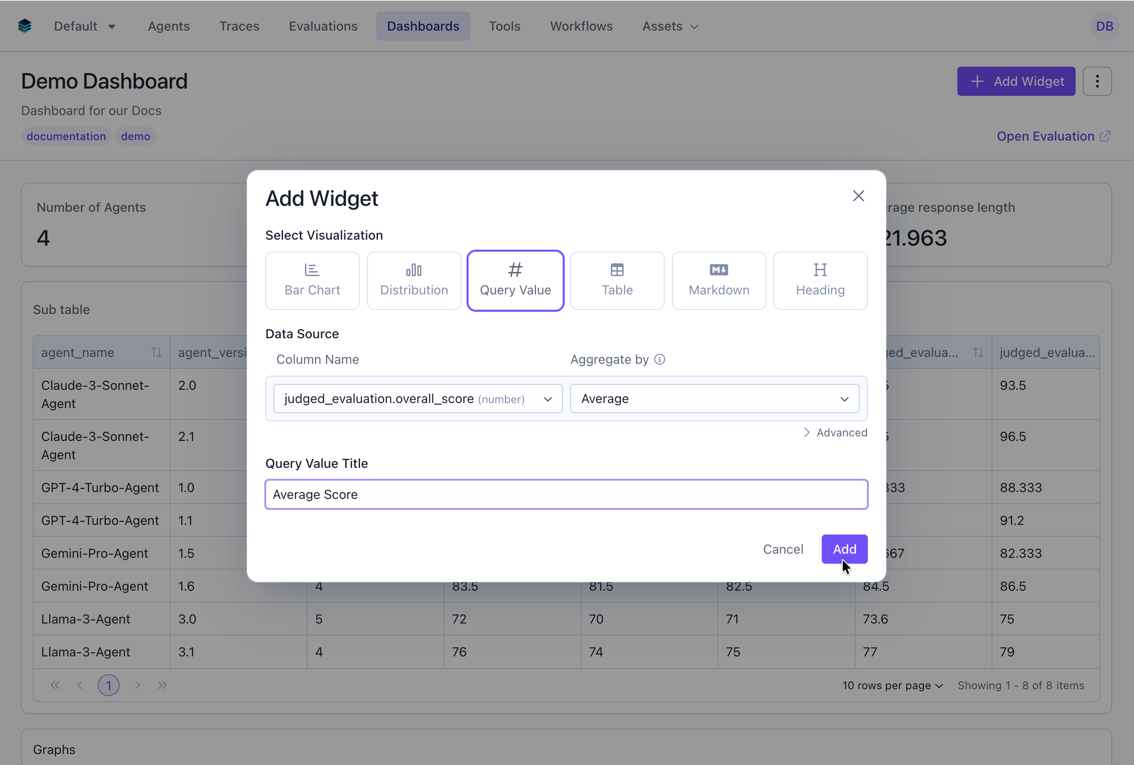Open the Average aggregation dropdown
The image size is (1134, 765).
pos(714,398)
